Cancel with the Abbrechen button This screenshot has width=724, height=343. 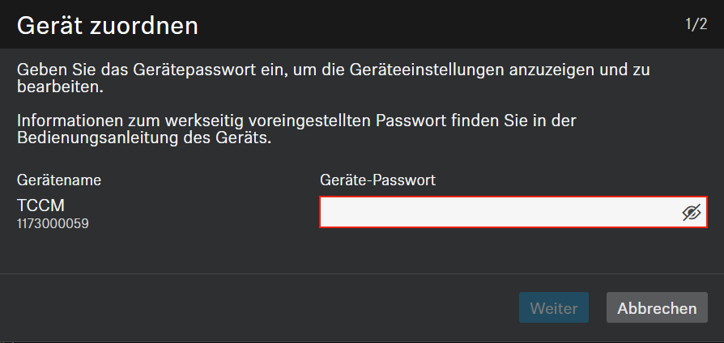pyautogui.click(x=657, y=308)
